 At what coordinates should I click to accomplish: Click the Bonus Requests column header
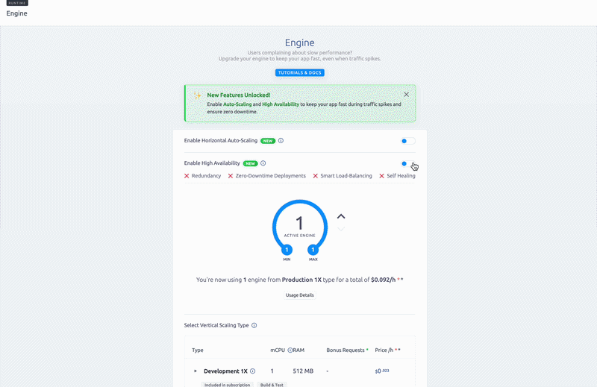[347, 350]
